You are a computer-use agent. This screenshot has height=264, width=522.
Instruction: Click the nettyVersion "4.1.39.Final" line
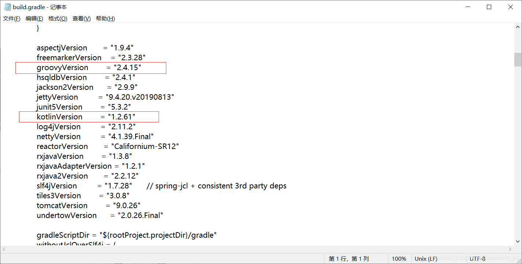[x=95, y=137]
